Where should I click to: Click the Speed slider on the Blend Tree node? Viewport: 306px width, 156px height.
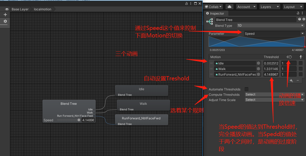(79, 120)
